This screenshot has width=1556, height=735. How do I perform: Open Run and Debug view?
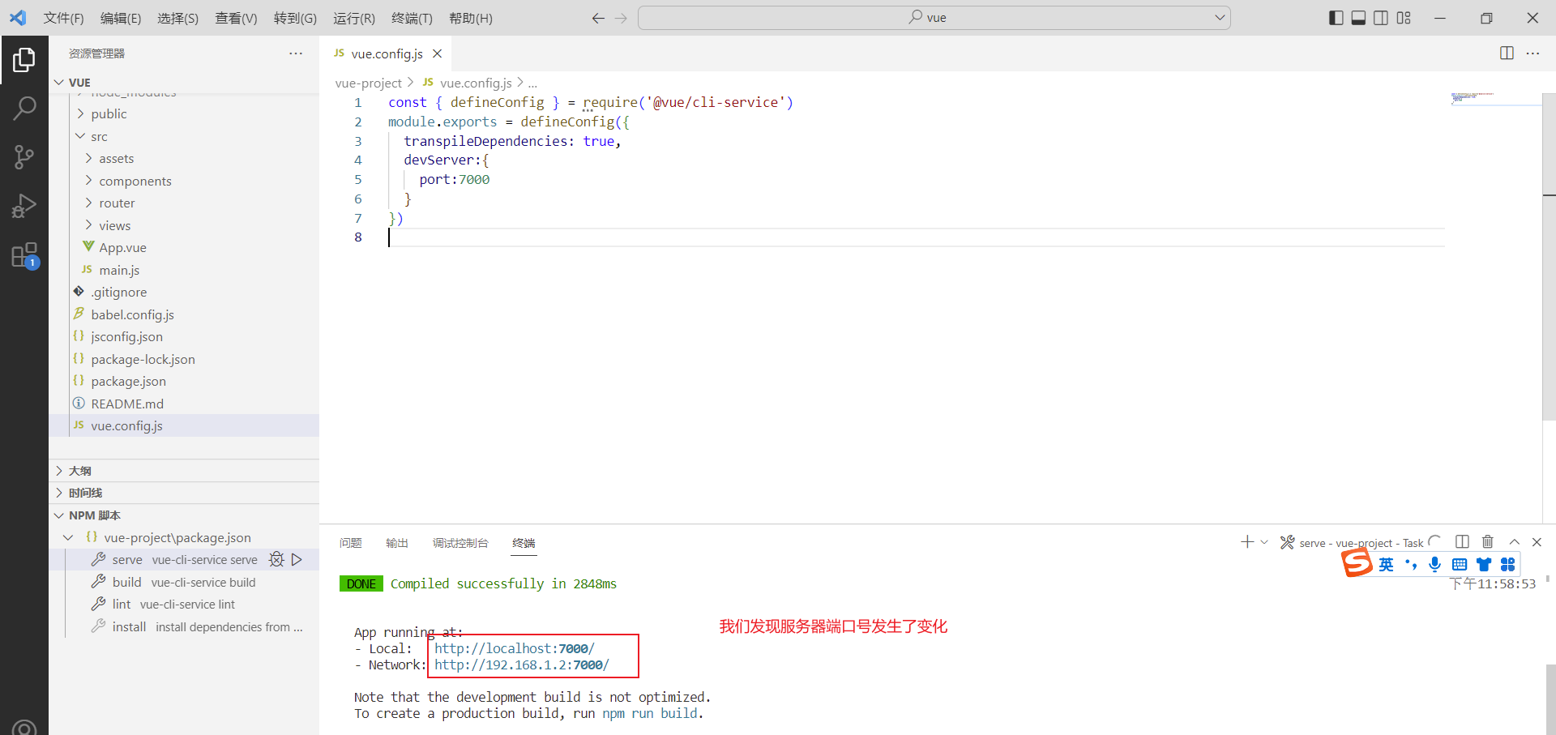[x=24, y=207]
